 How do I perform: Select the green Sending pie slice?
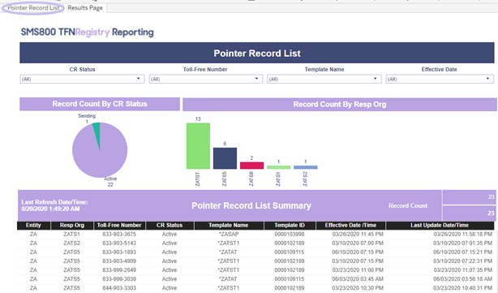click(x=97, y=131)
